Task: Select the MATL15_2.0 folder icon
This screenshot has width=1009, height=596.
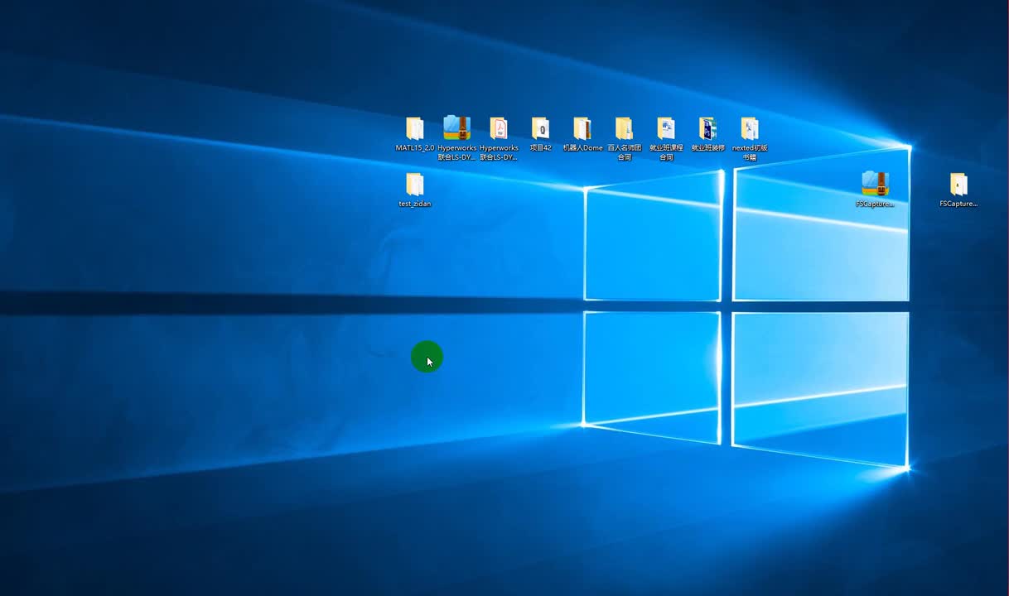Action: [x=415, y=129]
